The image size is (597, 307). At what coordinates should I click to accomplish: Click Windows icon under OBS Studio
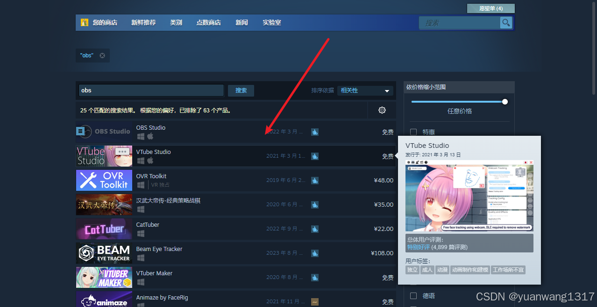pos(141,136)
